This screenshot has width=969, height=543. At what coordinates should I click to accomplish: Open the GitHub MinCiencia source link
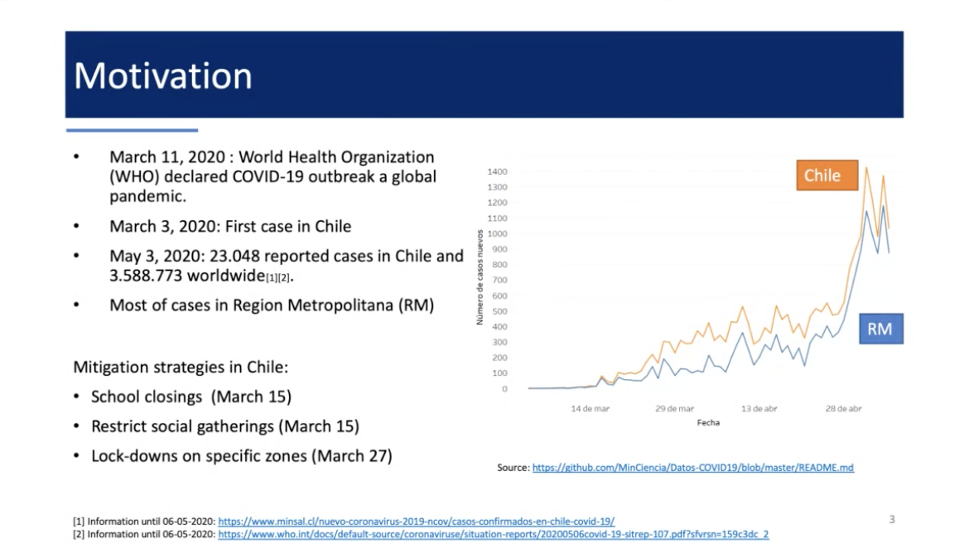(x=692, y=468)
